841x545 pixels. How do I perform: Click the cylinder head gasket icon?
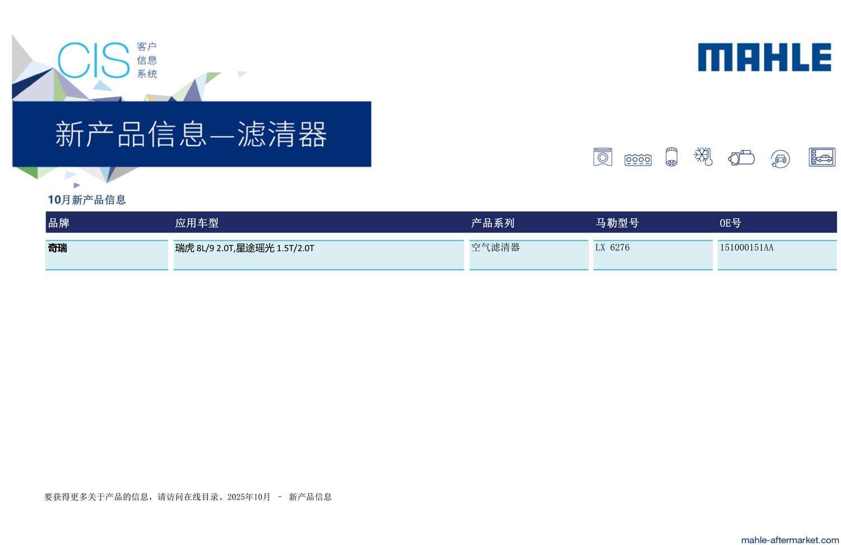click(x=637, y=160)
